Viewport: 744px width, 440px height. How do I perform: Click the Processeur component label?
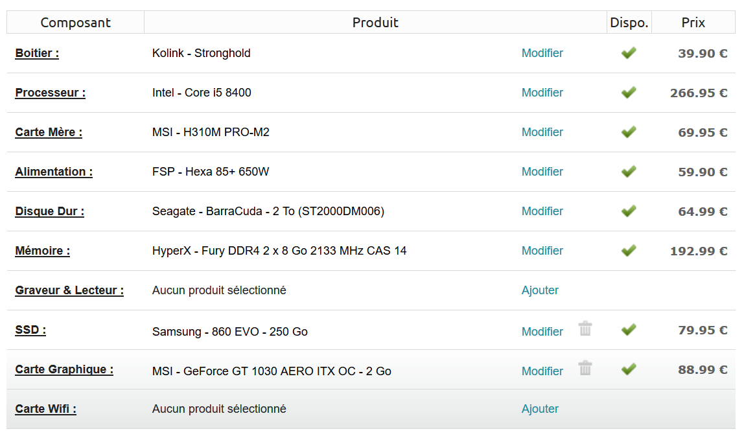click(51, 93)
